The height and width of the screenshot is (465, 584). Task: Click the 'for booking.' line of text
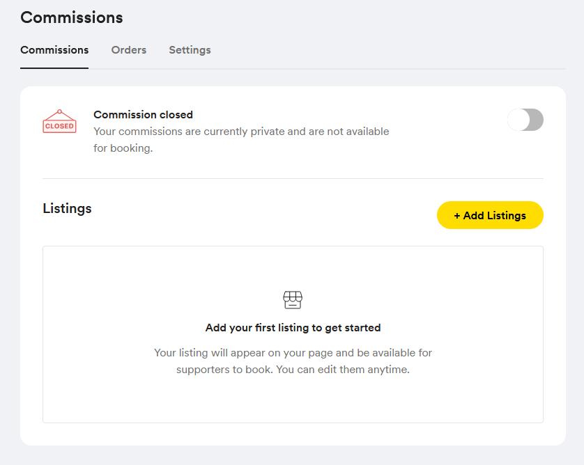tap(123, 148)
